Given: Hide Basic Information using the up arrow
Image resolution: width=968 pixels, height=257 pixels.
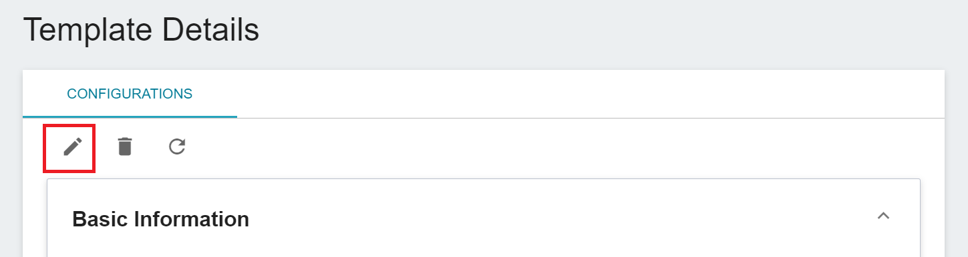Looking at the screenshot, I should coord(883,216).
